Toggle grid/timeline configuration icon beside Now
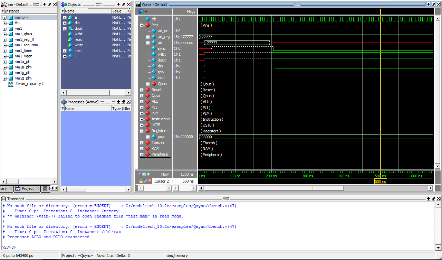Screen dimensions: 442x260 coord(144,174)
